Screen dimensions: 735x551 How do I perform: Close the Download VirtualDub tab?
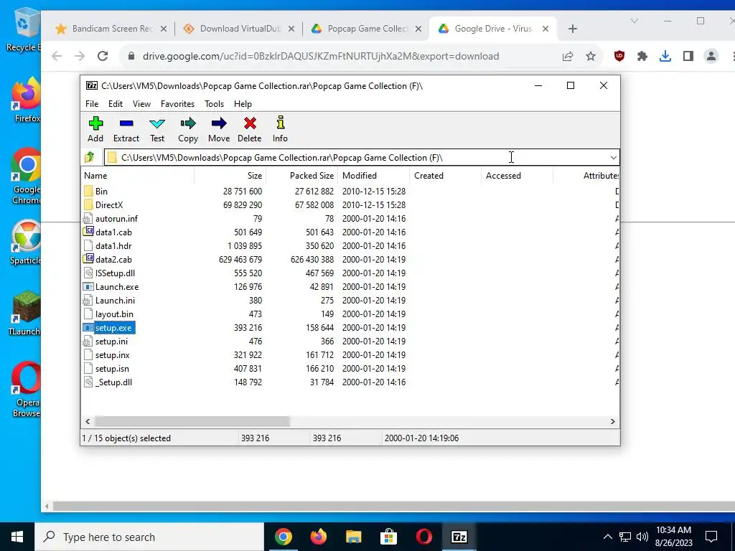pos(291,29)
